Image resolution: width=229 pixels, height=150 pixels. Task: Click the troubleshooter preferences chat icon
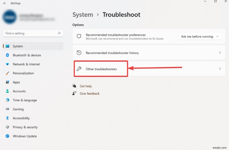pos(79,37)
